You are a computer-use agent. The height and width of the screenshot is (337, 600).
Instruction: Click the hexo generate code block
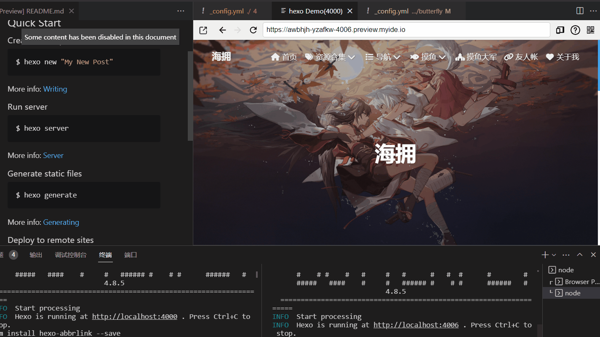coord(84,195)
